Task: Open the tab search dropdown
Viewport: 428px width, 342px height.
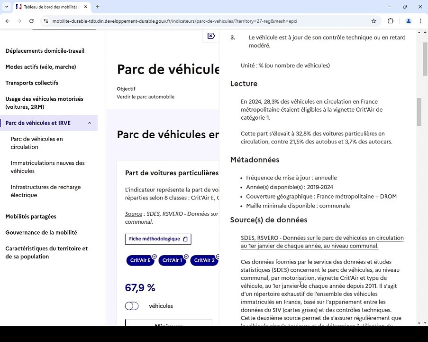Action: tap(7, 7)
